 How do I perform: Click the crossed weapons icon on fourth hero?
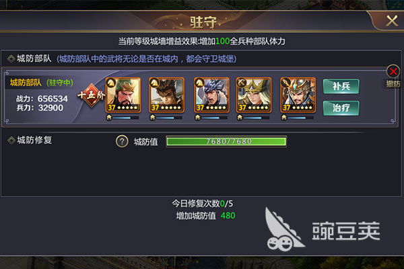click(x=242, y=83)
